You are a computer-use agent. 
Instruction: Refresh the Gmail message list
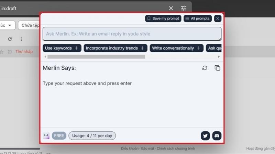(10, 39)
